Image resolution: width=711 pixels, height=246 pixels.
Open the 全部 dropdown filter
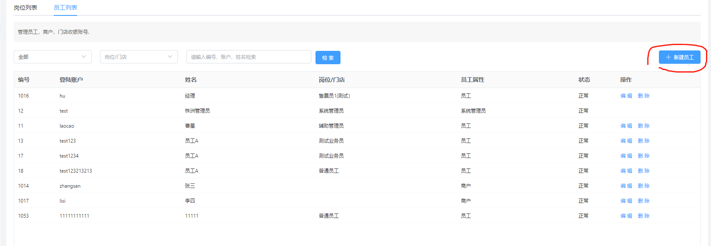click(53, 57)
